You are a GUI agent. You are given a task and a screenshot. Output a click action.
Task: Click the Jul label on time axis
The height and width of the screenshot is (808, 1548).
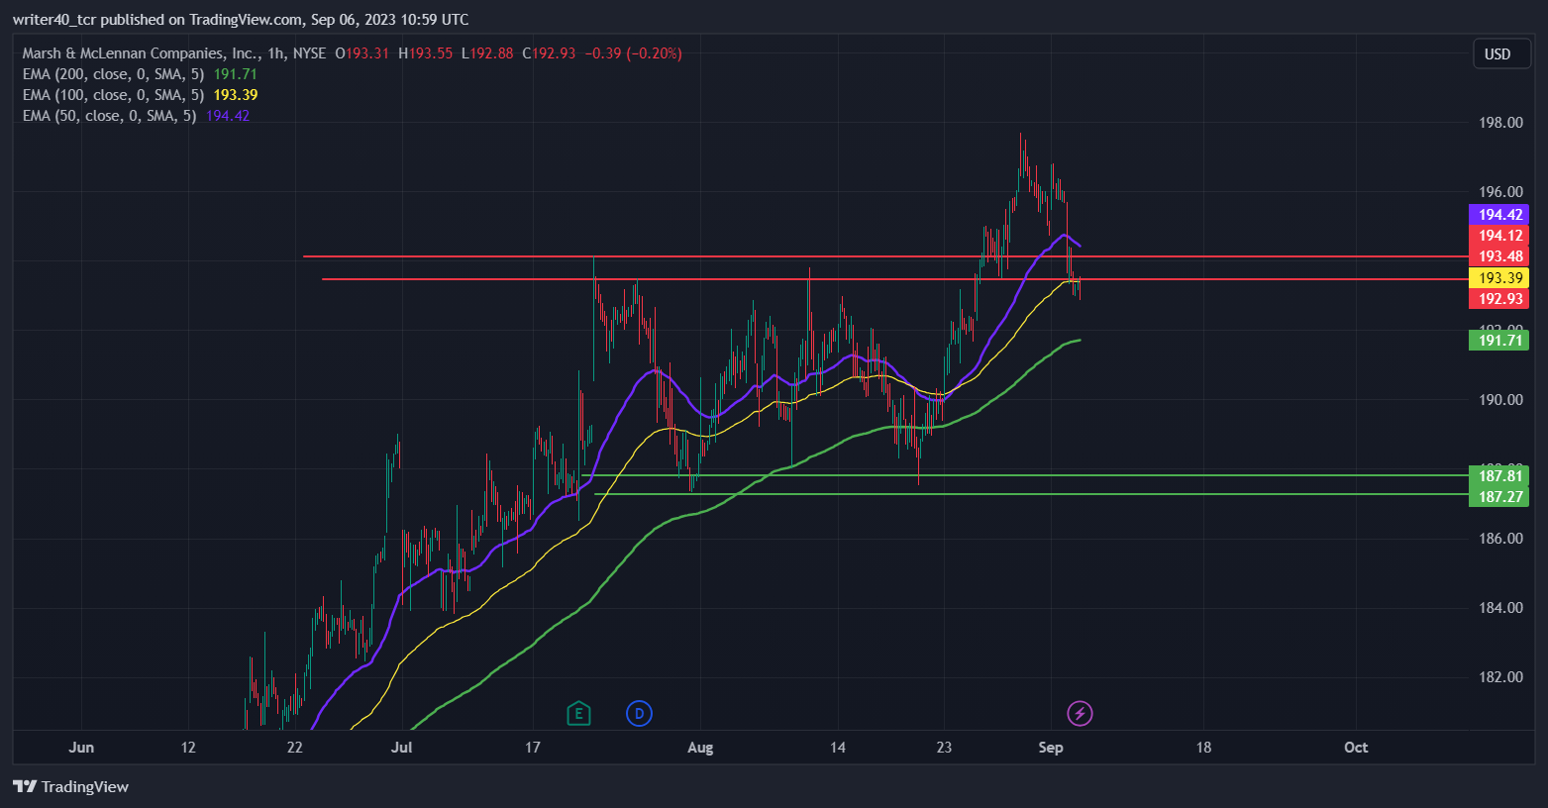coord(401,748)
